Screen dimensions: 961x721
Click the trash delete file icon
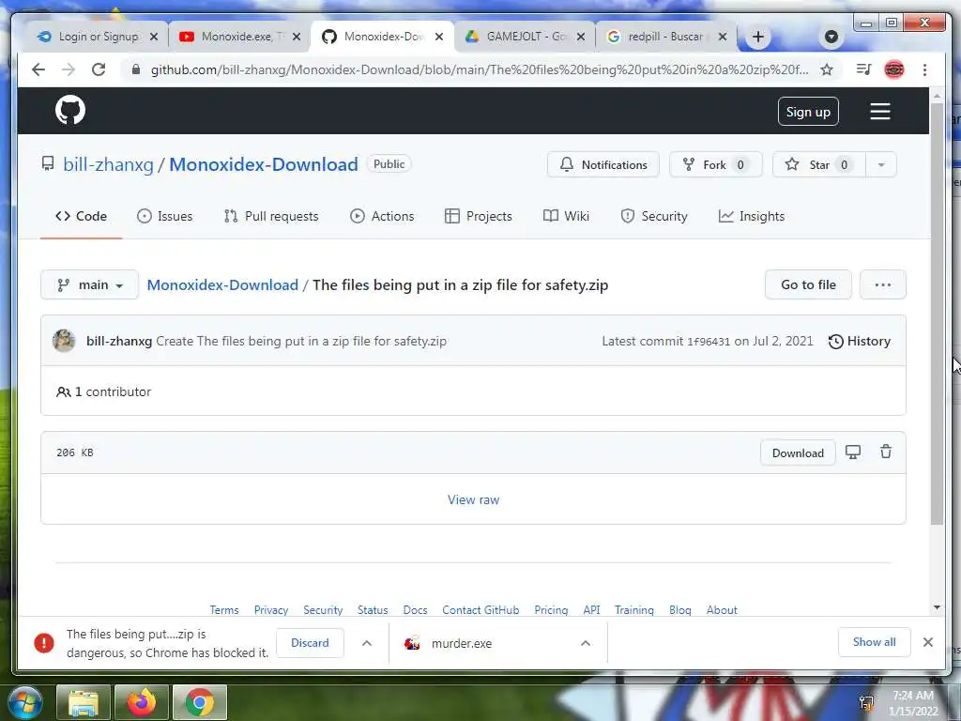(886, 453)
